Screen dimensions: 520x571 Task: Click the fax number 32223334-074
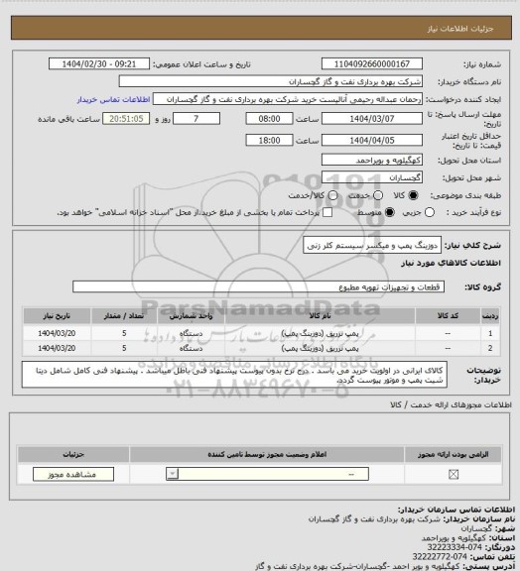(x=455, y=547)
